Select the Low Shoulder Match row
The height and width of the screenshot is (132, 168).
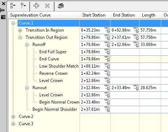[x=59, y=66]
